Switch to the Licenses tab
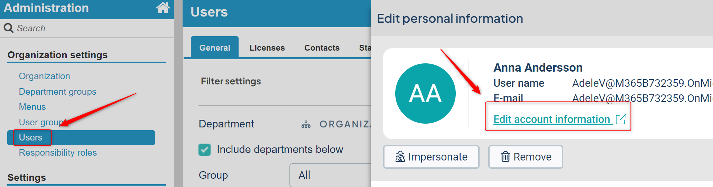The height and width of the screenshot is (187, 713). [267, 48]
